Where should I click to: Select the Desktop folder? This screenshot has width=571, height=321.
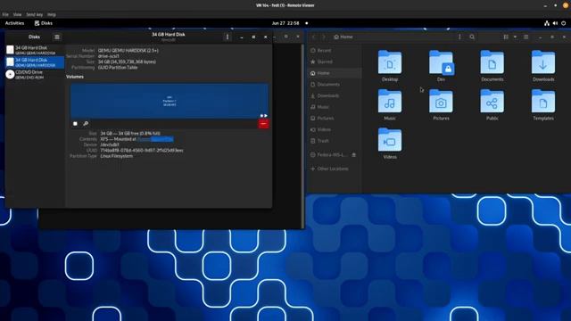pos(390,66)
